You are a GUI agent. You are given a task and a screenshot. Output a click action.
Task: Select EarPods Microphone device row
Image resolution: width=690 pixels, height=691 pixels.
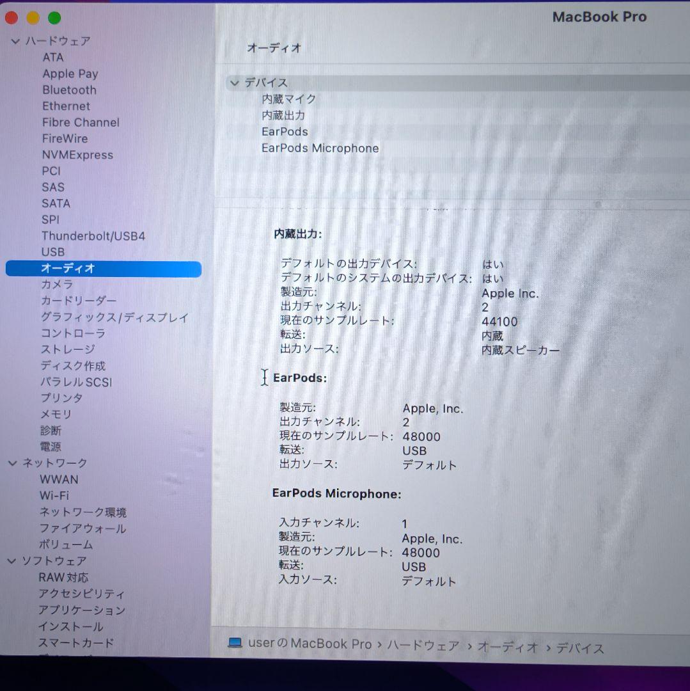click(320, 148)
